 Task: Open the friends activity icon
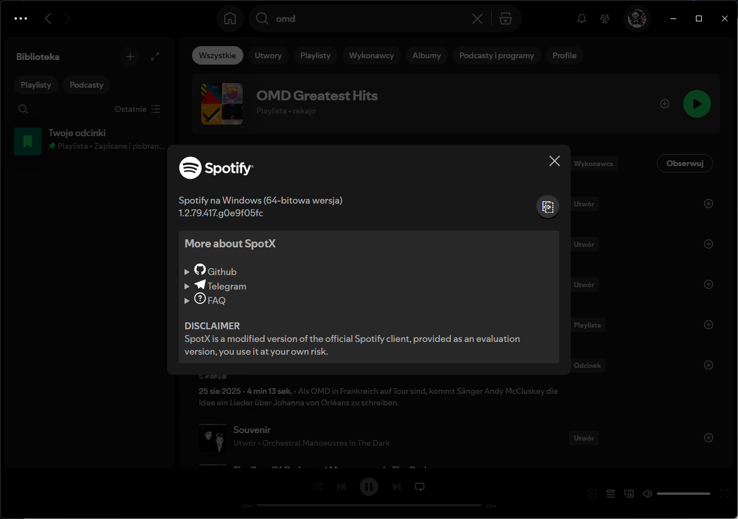(x=605, y=18)
